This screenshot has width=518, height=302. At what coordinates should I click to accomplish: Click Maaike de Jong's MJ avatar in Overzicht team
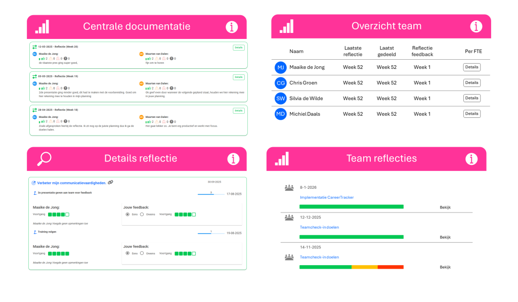click(281, 67)
